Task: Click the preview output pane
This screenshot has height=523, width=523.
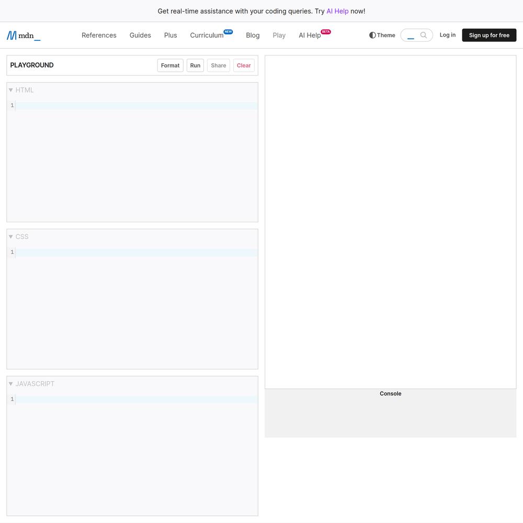Action: (390, 222)
